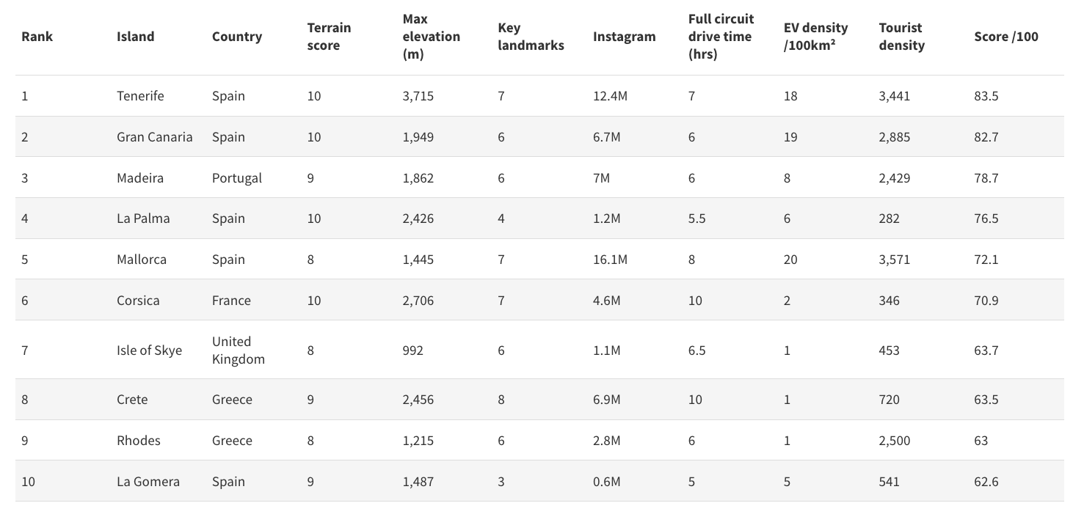Select the La Palma table cell

(143, 219)
